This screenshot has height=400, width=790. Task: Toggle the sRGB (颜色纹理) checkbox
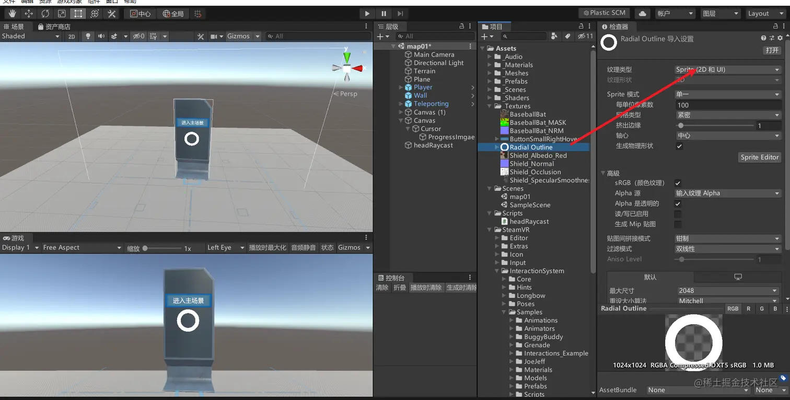point(678,183)
